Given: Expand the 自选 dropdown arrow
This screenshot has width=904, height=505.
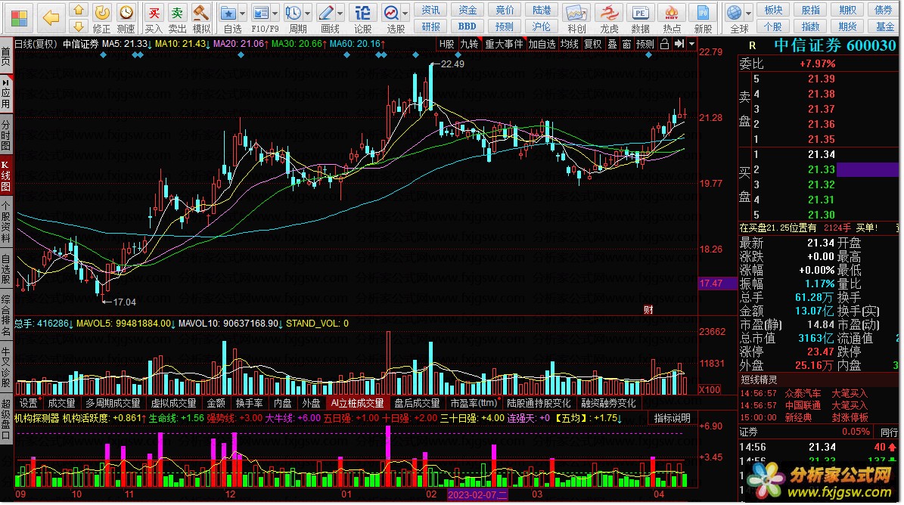Looking at the screenshot, I should (243, 13).
